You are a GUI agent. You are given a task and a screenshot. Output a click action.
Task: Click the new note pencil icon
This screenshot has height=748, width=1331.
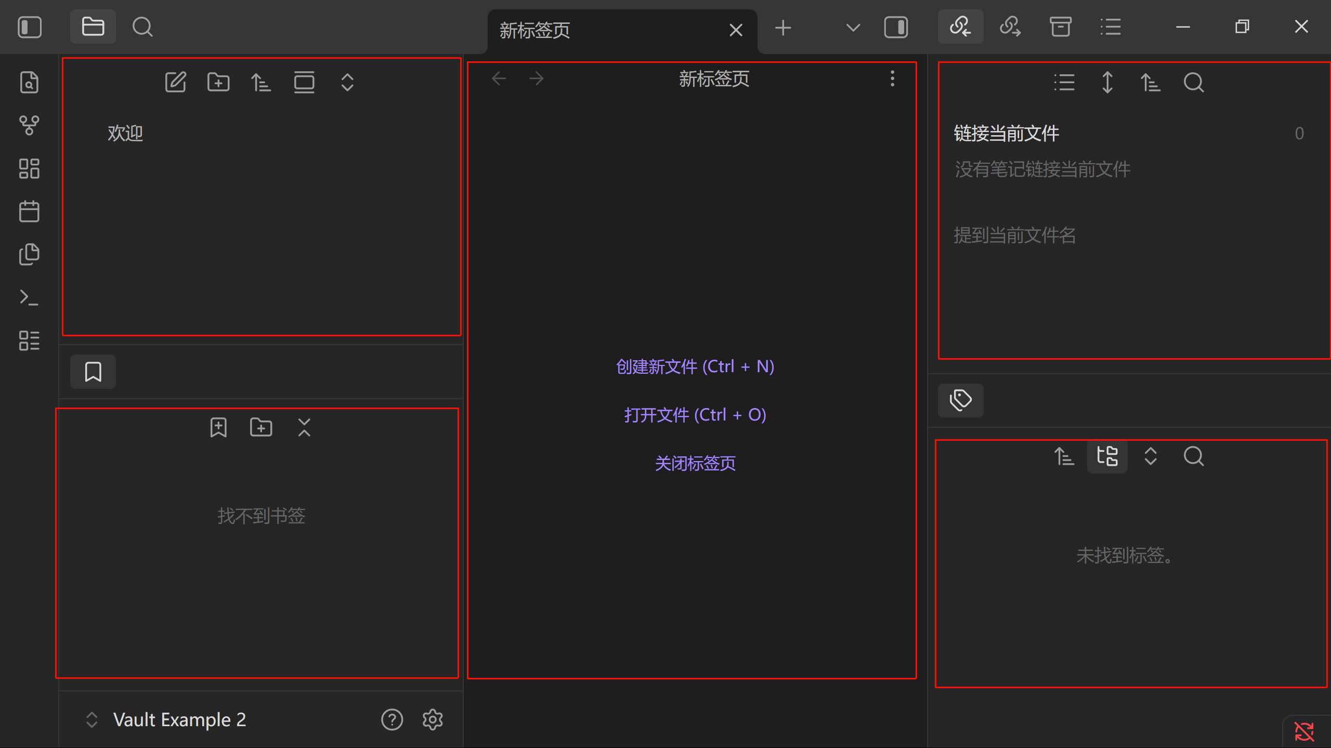tap(175, 82)
